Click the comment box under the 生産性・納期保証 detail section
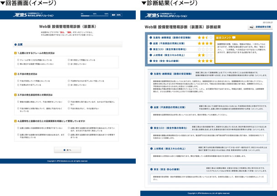The width and height of the screenshot is (277, 196). (x=209, y=89)
